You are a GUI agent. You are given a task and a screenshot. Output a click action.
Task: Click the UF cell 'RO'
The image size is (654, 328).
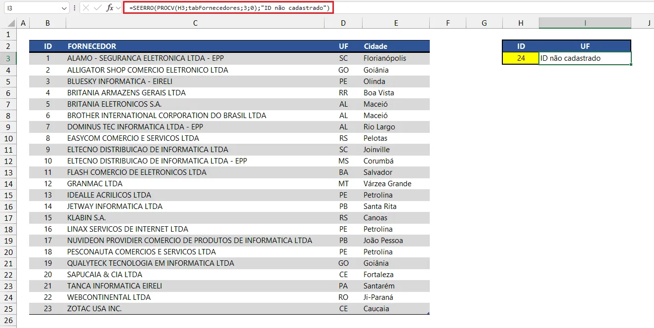343,297
